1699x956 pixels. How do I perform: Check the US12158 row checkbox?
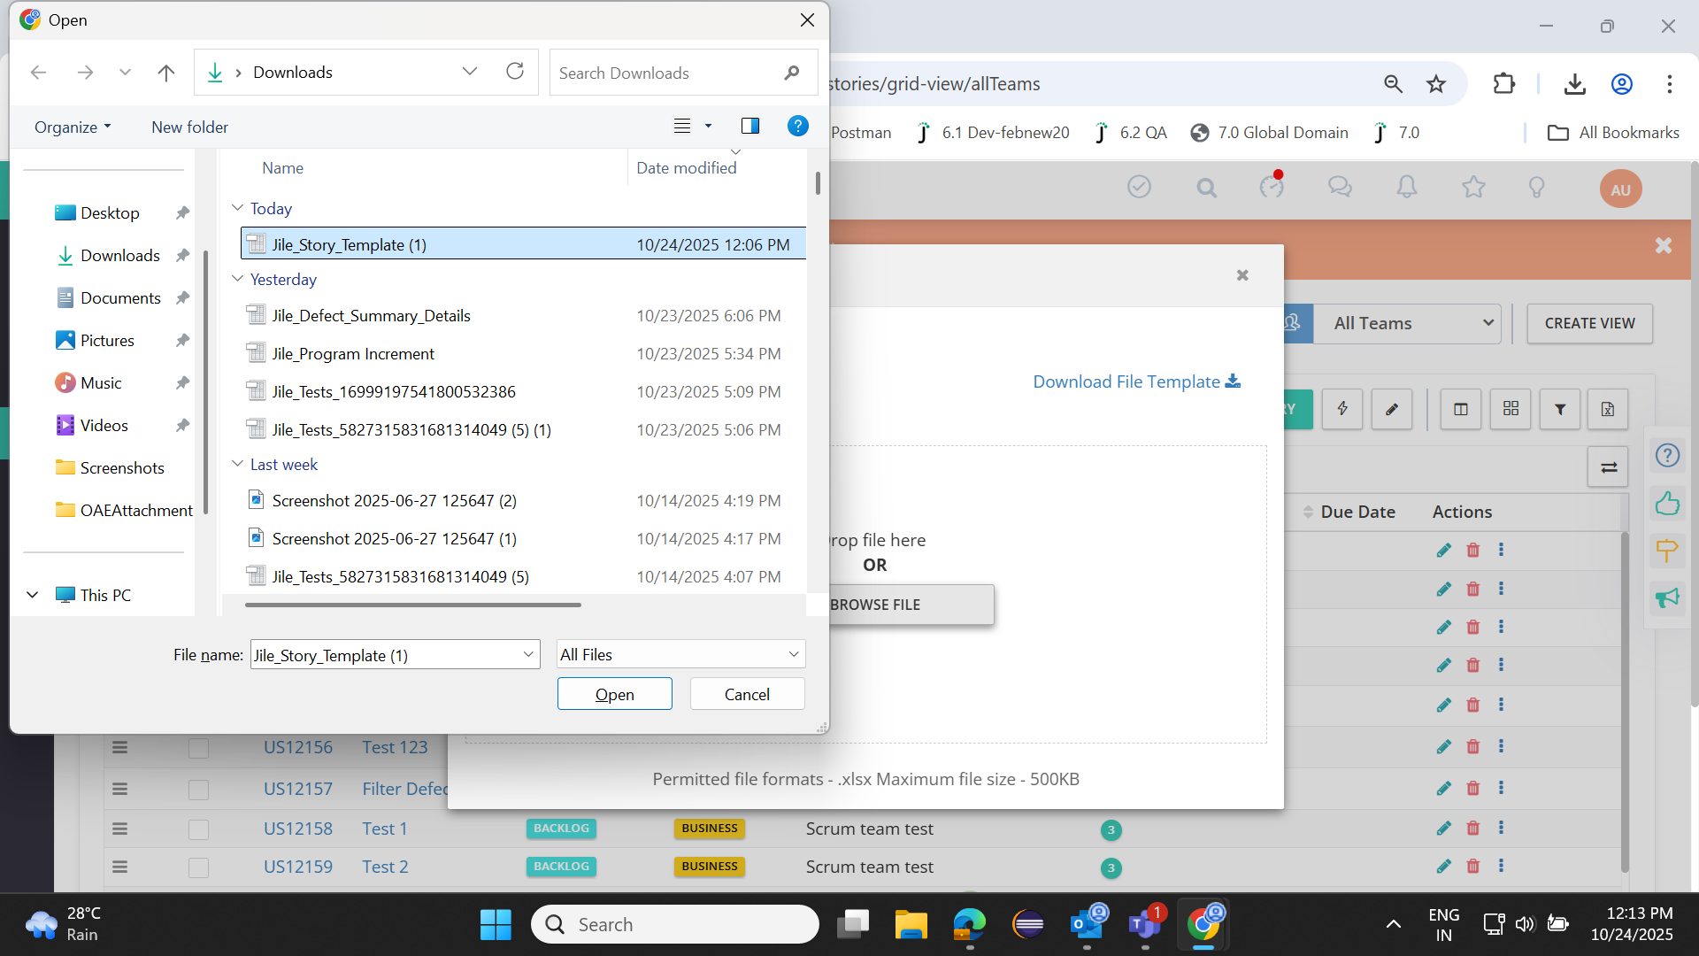tap(198, 829)
